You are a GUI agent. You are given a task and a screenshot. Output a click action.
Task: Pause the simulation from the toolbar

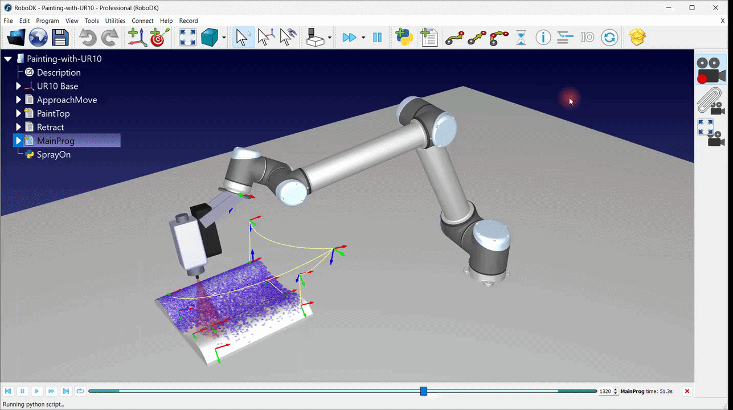click(x=377, y=38)
